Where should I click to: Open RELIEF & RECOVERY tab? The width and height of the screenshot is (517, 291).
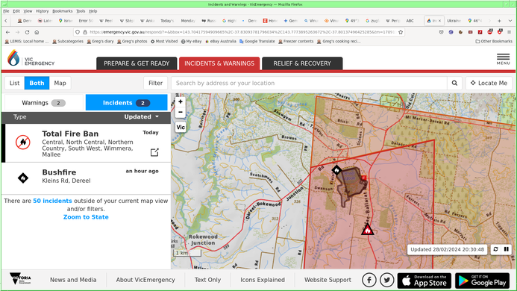pyautogui.click(x=302, y=63)
